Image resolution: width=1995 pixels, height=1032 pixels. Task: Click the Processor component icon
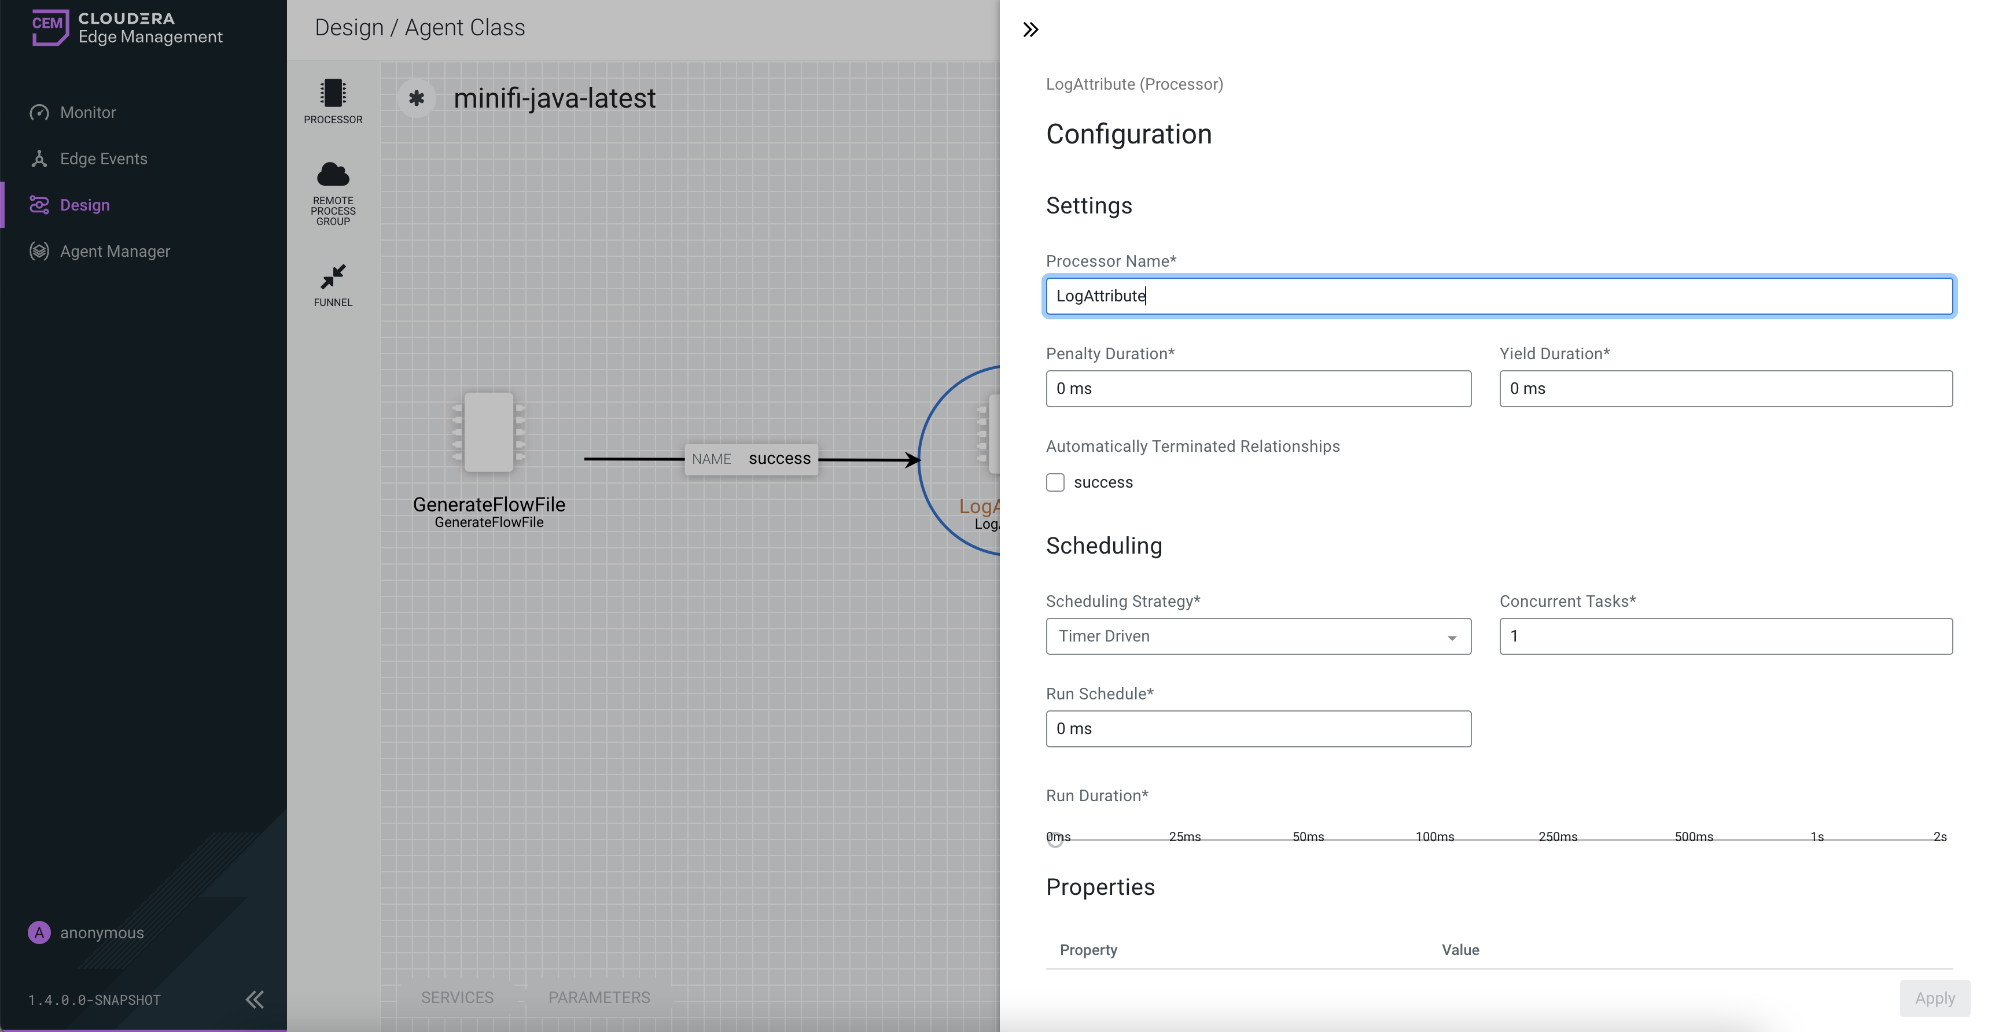333,94
